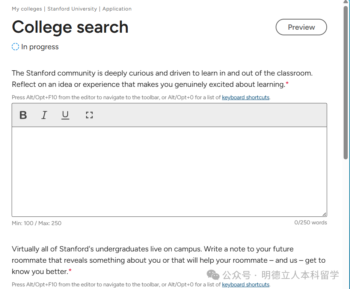350x289 pixels.
Task: Click the Min: 100 / Max: 250 label
Action: click(x=36, y=223)
